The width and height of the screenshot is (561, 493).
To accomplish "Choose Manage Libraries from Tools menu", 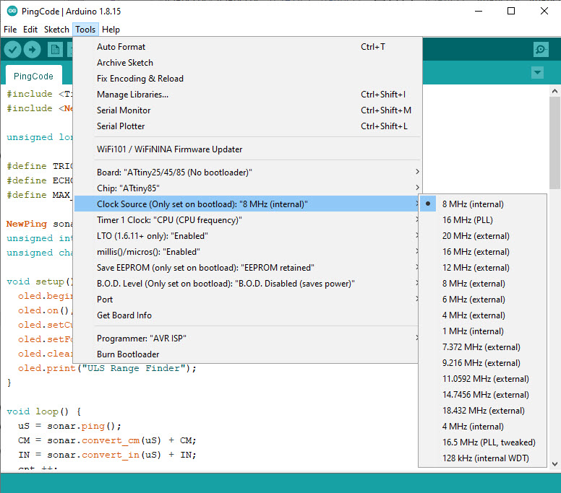I will click(x=132, y=95).
